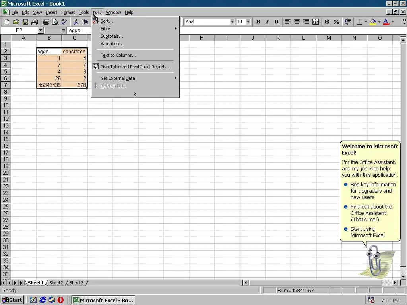Save the workbook with the floppy icon

coord(25,22)
